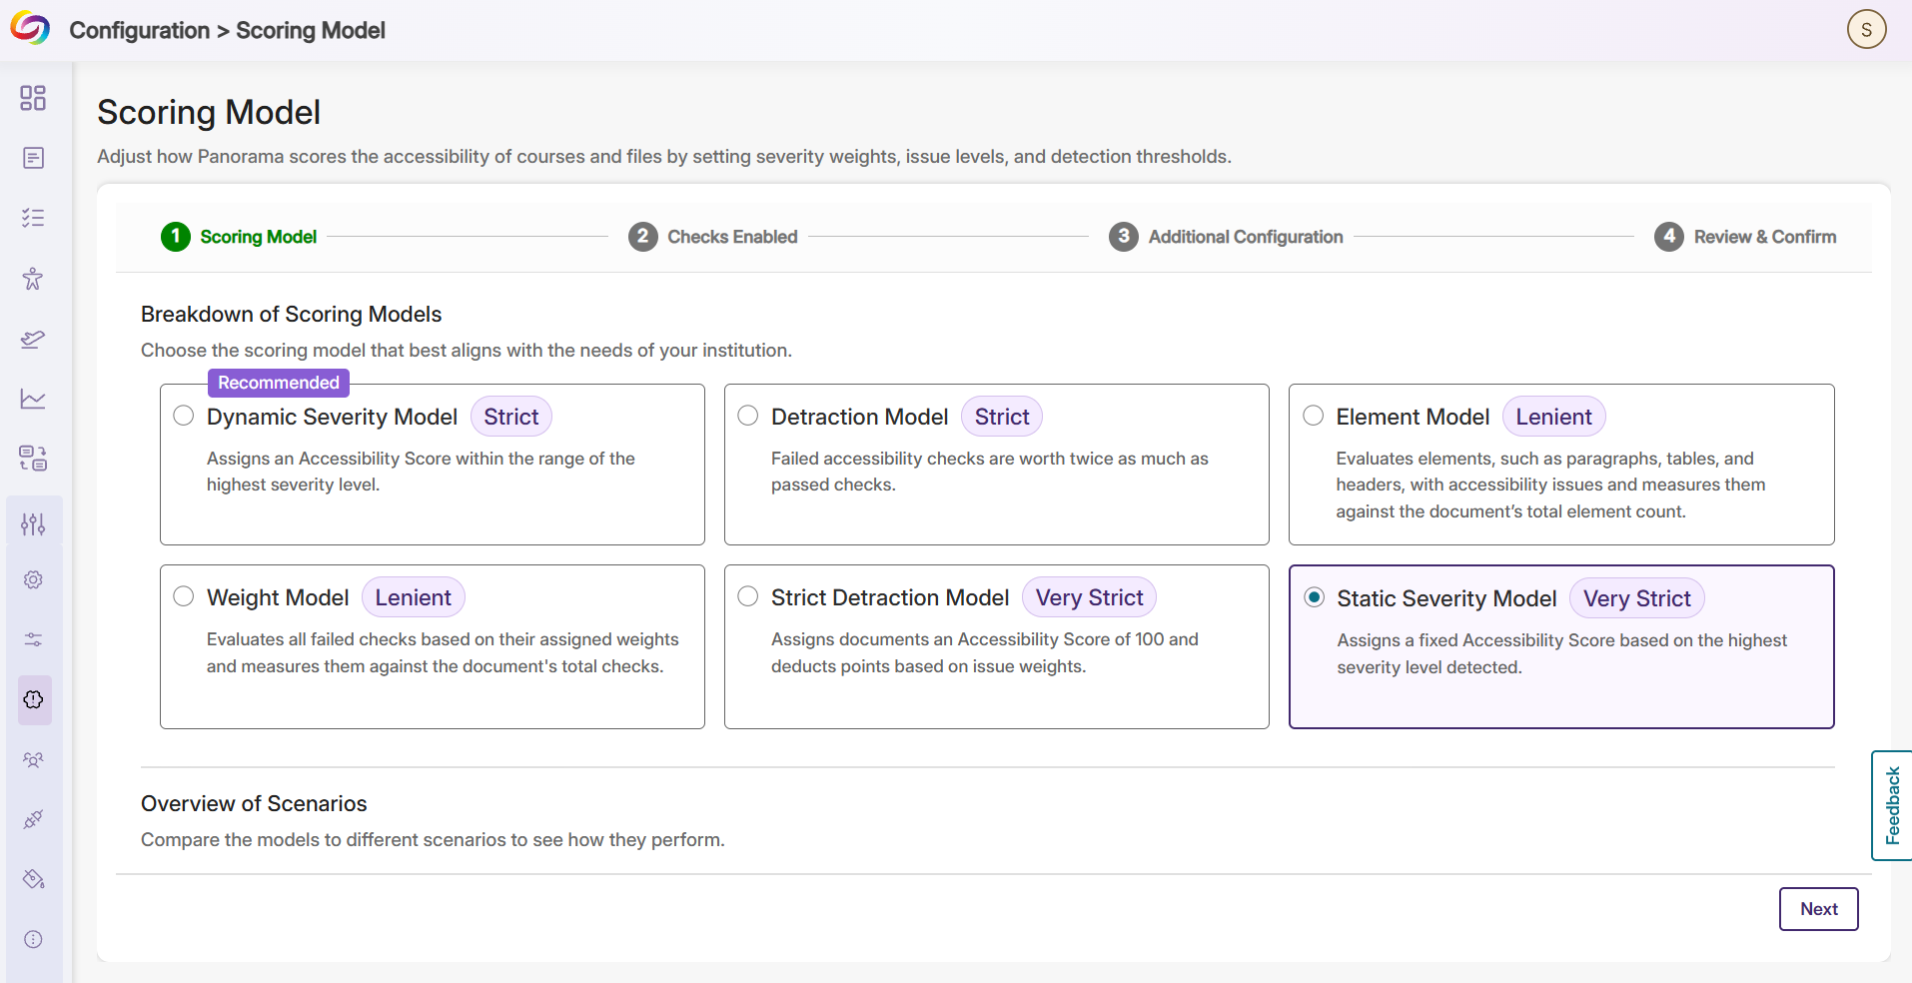
Task: Select the Dynamic Severity Model radio button
Action: click(x=184, y=416)
